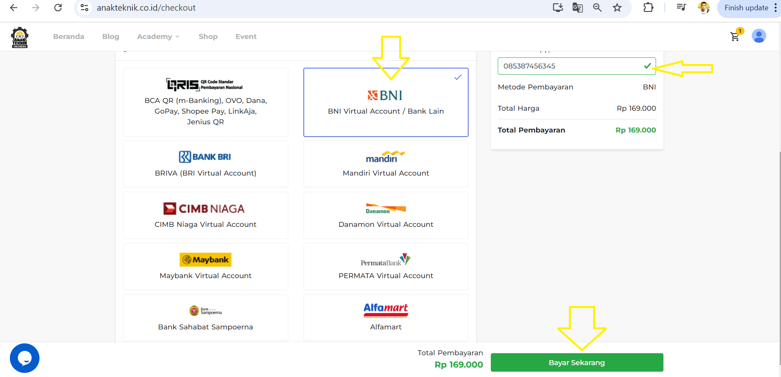781x377 pixels.
Task: Choose BRIVA BRI Virtual Account
Action: click(206, 164)
